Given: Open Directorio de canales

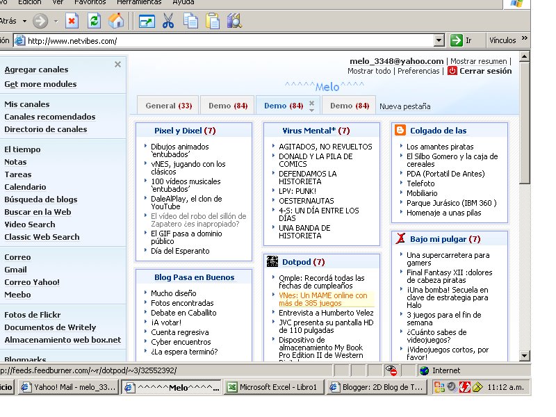Looking at the screenshot, I should point(46,129).
